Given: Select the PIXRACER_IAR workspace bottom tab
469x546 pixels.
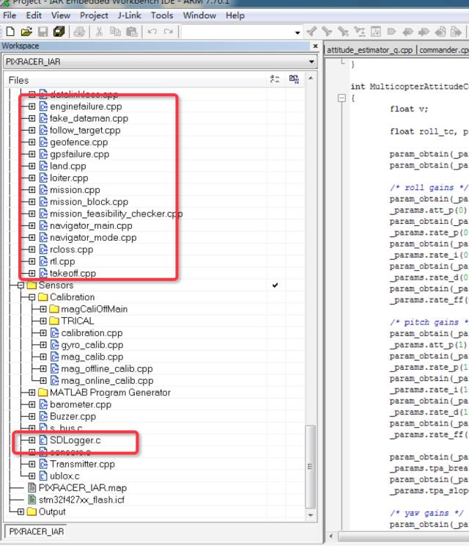Looking at the screenshot, I should (34, 531).
